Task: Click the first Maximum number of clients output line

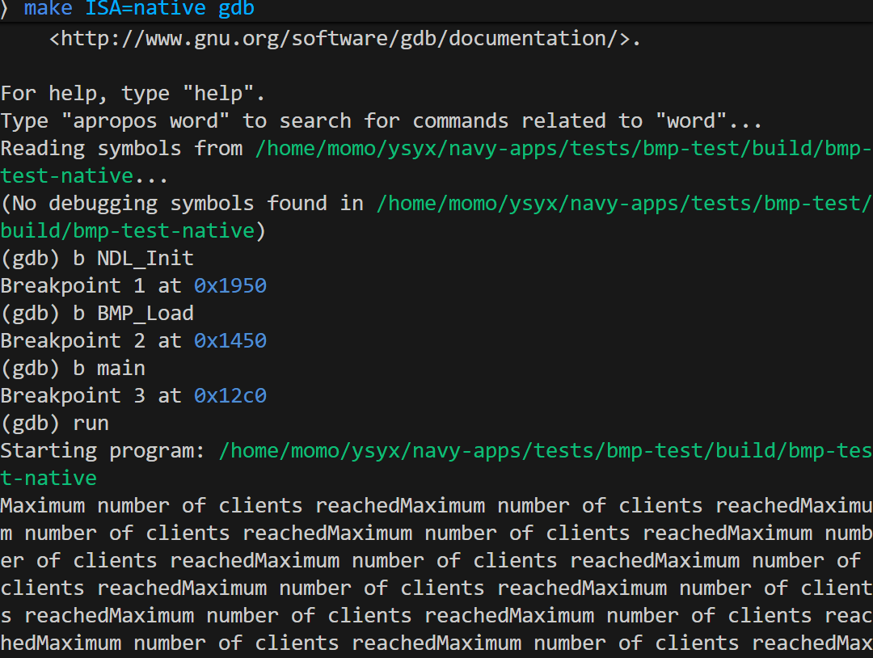Action: pos(436,505)
